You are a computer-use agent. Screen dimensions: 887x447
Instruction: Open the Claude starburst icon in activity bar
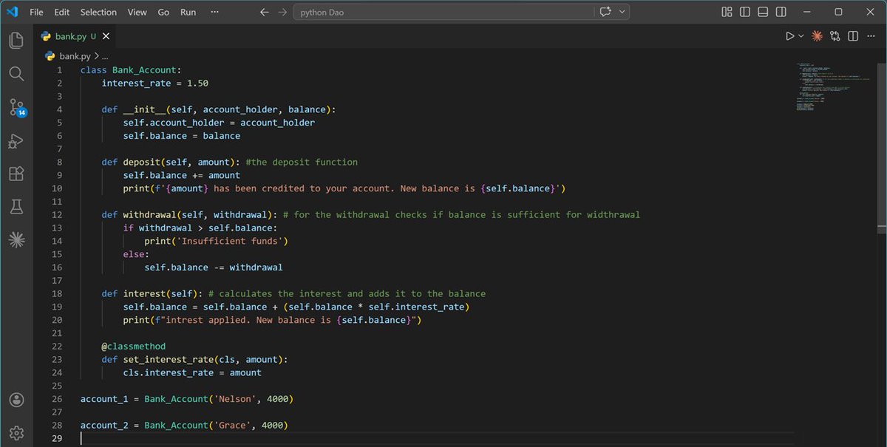16,239
